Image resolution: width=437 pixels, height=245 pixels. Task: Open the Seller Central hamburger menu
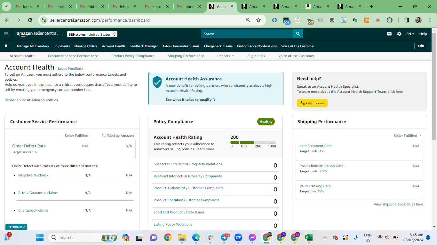6,34
